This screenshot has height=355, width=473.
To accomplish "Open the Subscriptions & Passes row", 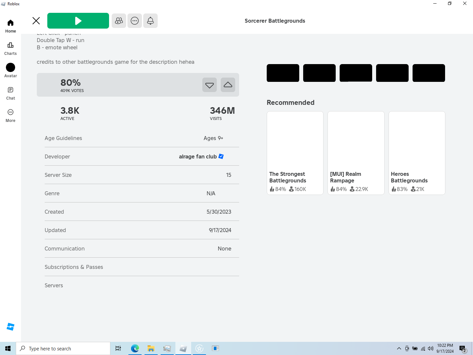I will click(x=142, y=267).
